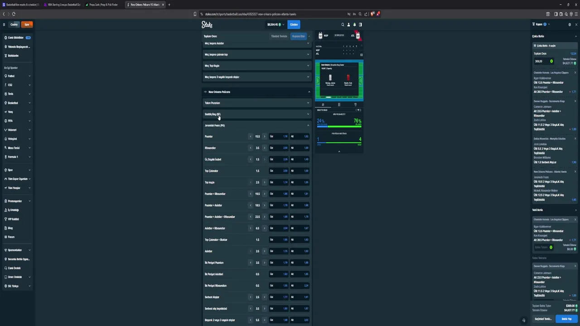Open the Stake logo home link
580x326 pixels.
[207, 24]
